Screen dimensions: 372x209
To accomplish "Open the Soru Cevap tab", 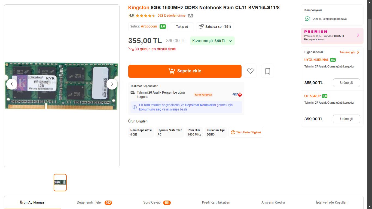I will (157, 202).
